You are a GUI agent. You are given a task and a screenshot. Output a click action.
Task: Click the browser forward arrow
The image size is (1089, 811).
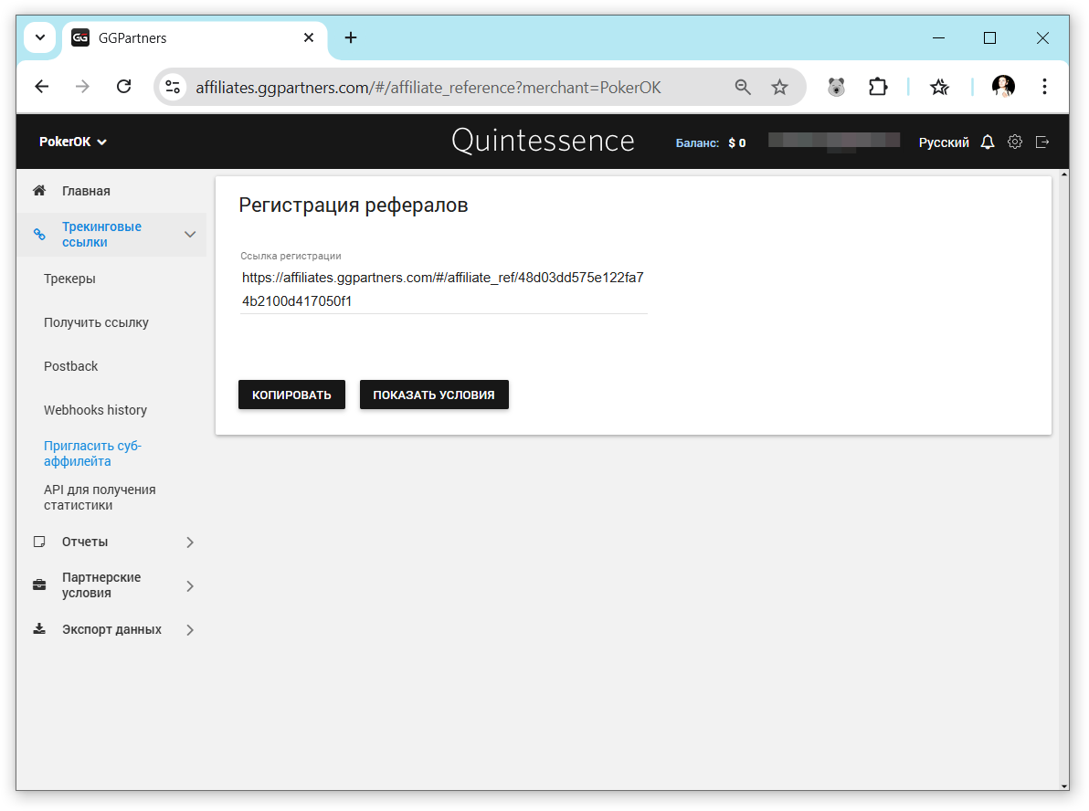click(x=82, y=87)
